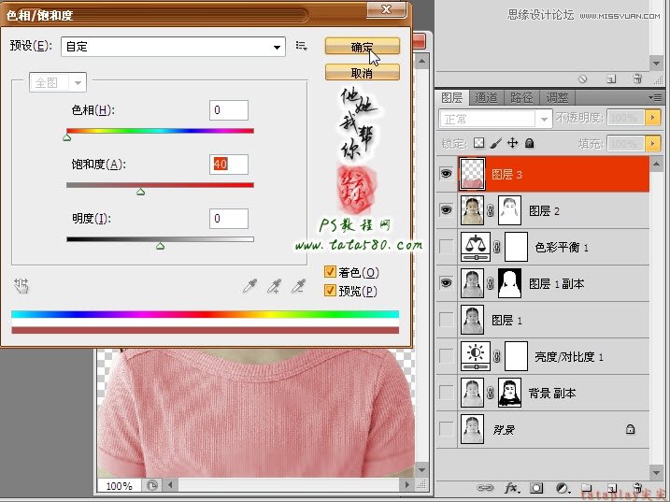Hide 图层 1 副本 via eye icon
This screenshot has width=670, height=502.
tap(446, 283)
